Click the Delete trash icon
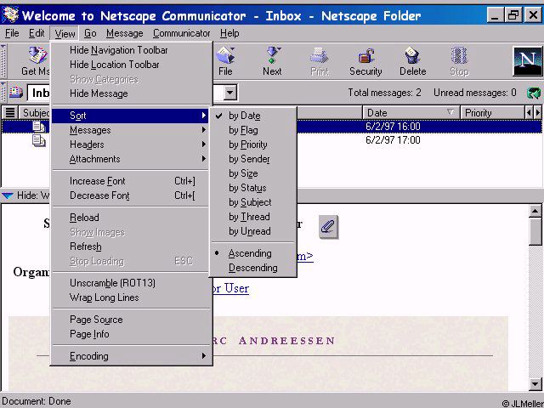Image resolution: width=544 pixels, height=408 pixels. (x=412, y=55)
